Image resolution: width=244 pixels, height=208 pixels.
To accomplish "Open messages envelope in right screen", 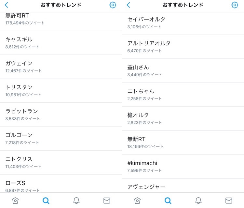I will click(229, 201).
